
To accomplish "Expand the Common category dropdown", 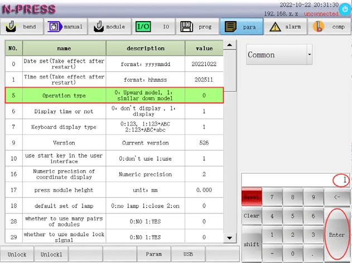I will (279, 55).
